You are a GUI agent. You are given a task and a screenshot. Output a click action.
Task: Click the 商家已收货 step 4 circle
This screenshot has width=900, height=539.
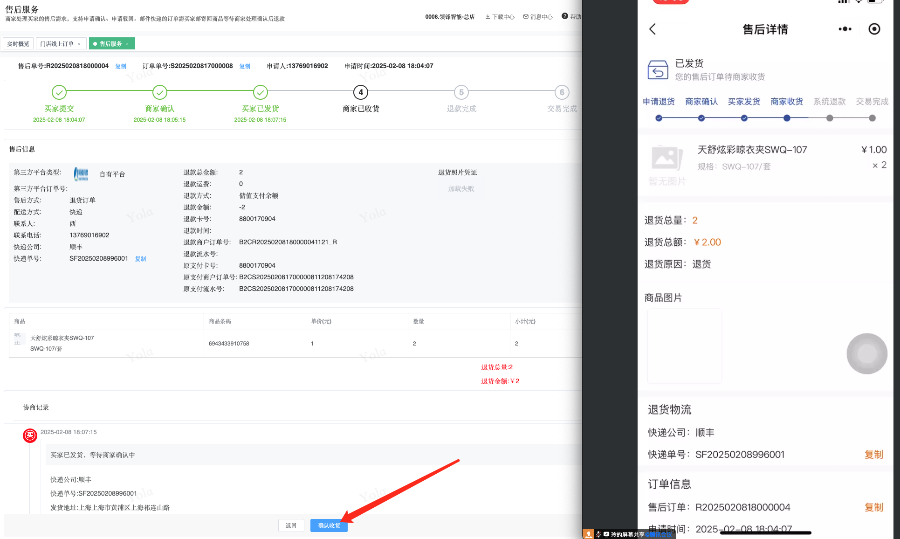tap(361, 92)
